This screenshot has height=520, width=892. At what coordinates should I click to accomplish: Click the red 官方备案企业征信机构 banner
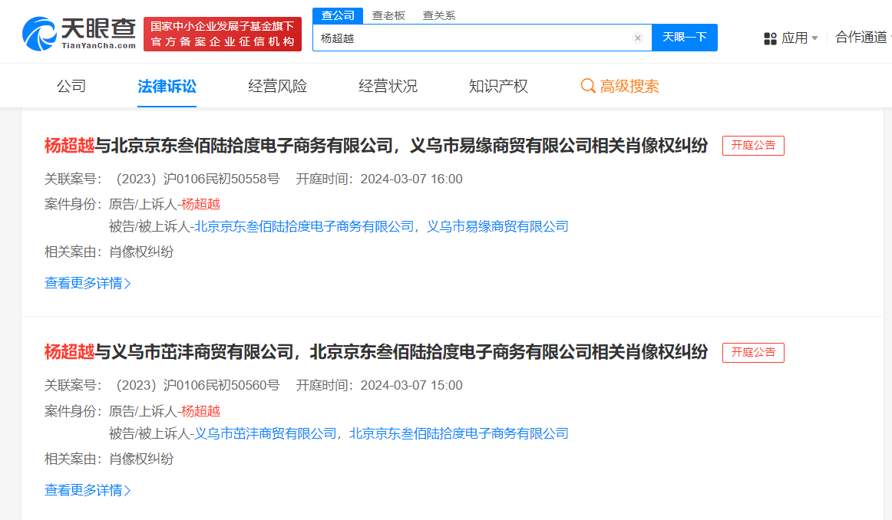pos(223,34)
